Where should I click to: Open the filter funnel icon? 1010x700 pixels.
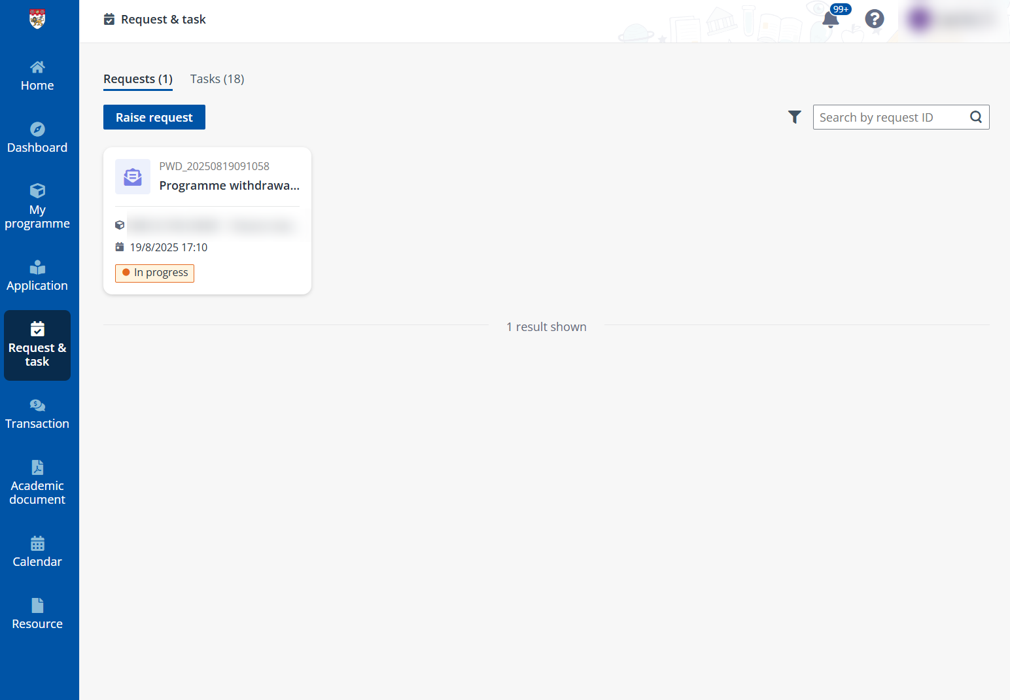pyautogui.click(x=794, y=117)
